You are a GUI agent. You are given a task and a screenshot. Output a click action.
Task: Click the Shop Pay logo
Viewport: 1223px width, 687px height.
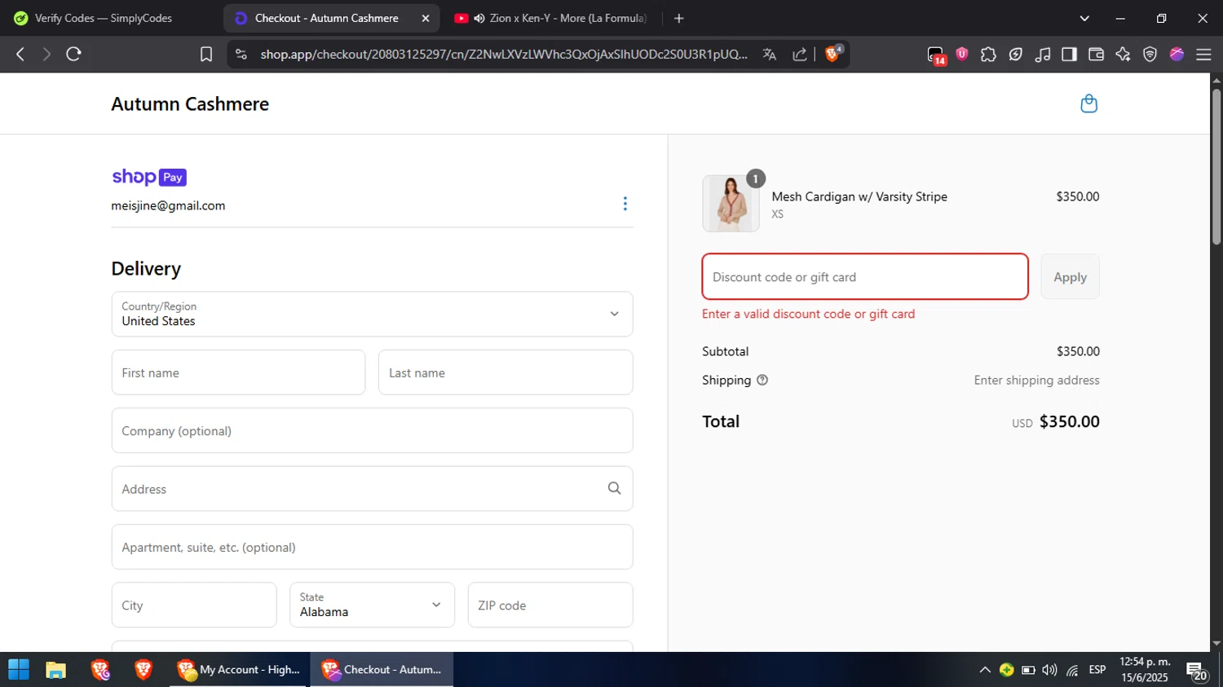[x=149, y=177]
